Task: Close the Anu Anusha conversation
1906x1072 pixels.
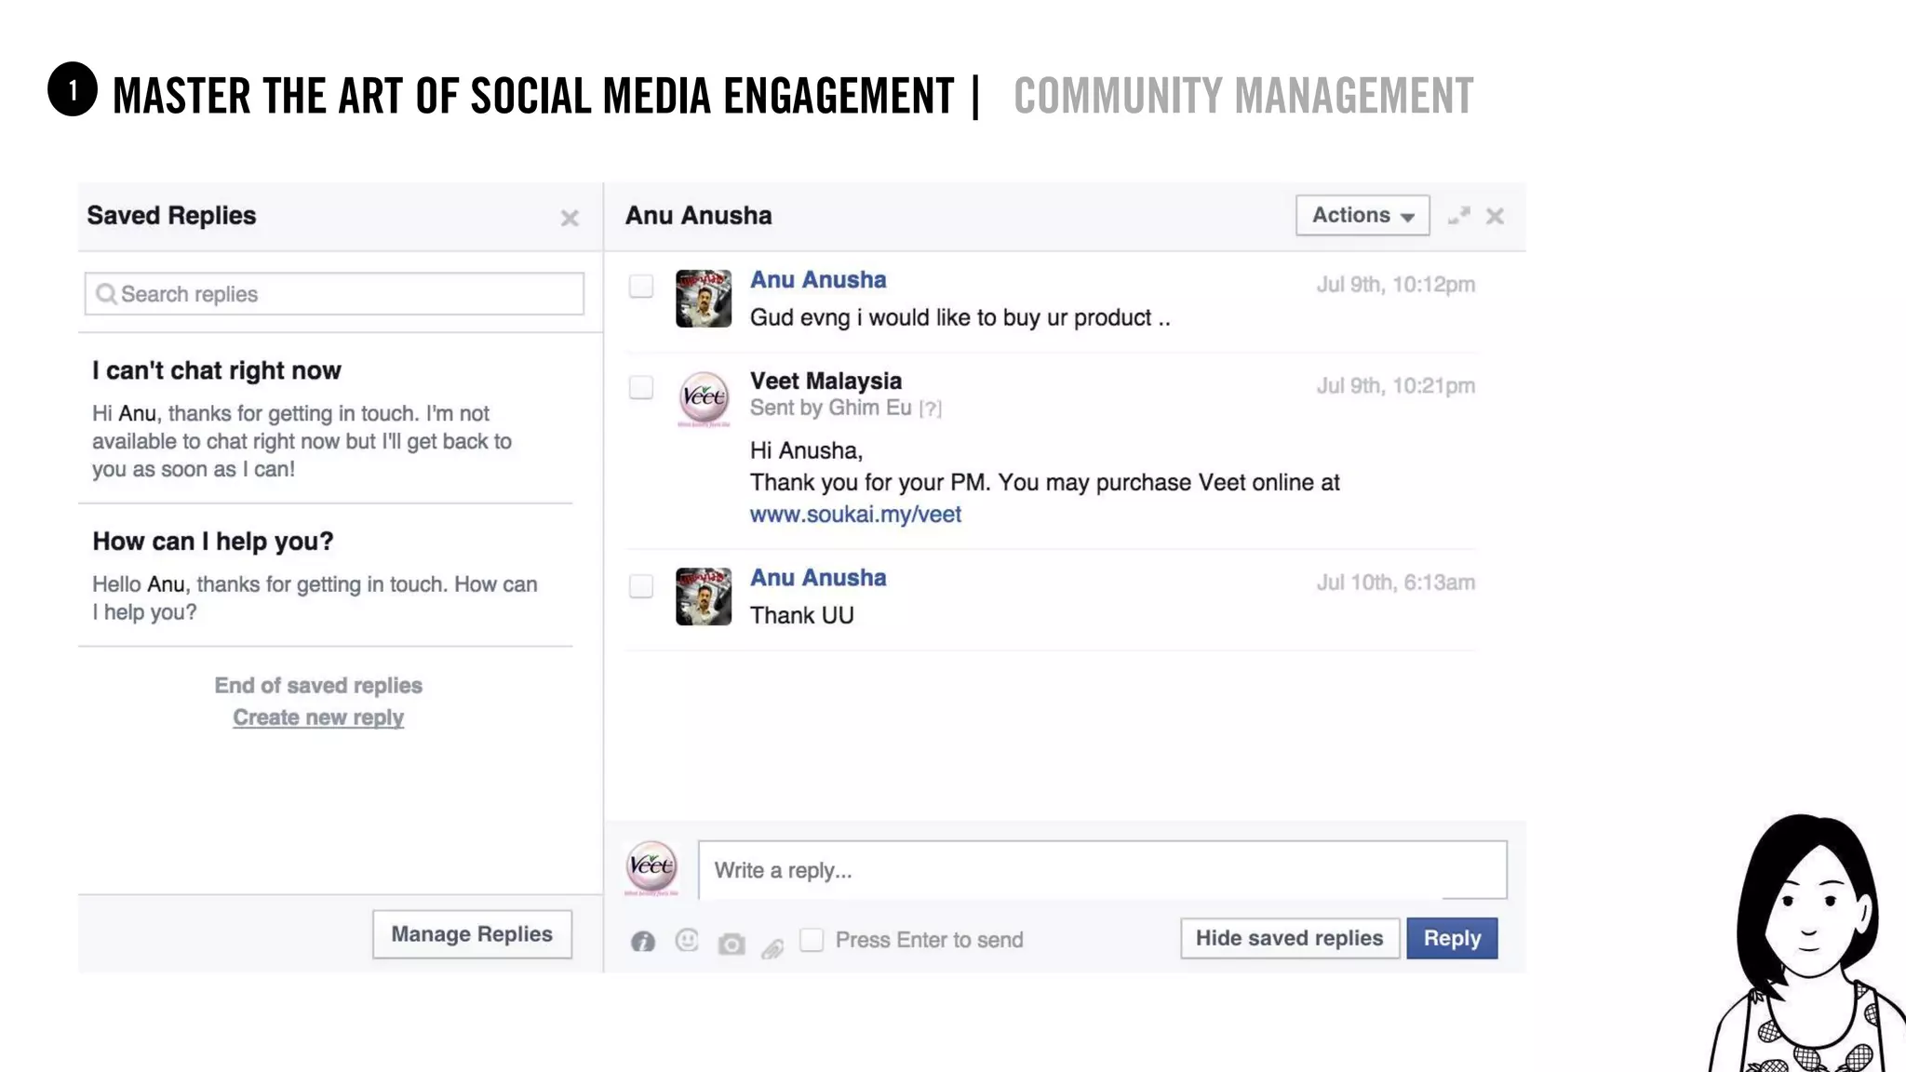Action: pyautogui.click(x=1495, y=216)
